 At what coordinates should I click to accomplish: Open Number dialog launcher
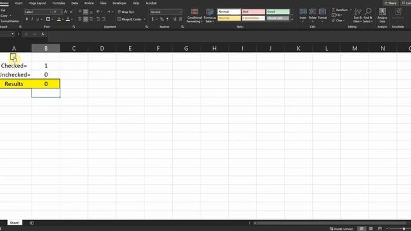[x=182, y=27]
